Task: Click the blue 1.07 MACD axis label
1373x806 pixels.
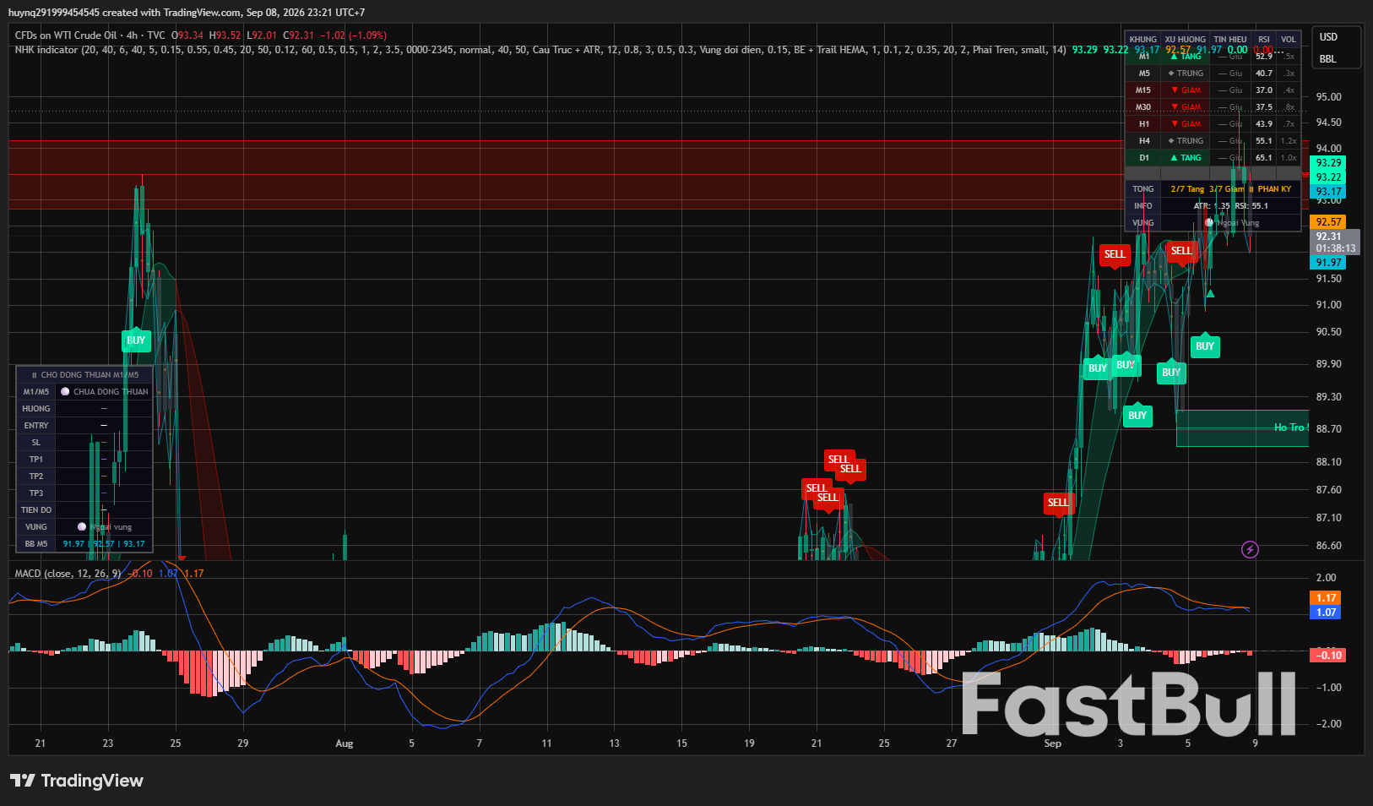Action: [x=1327, y=613]
